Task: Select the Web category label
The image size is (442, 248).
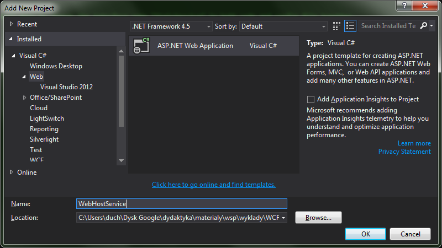Action: [x=36, y=77]
